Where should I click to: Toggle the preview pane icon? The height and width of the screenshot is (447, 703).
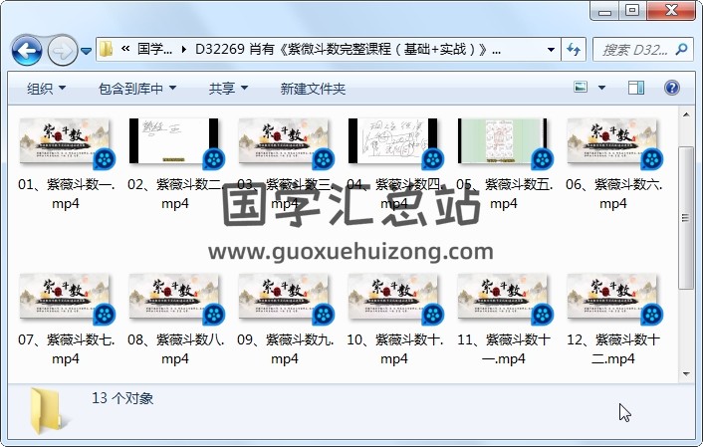pyautogui.click(x=636, y=89)
